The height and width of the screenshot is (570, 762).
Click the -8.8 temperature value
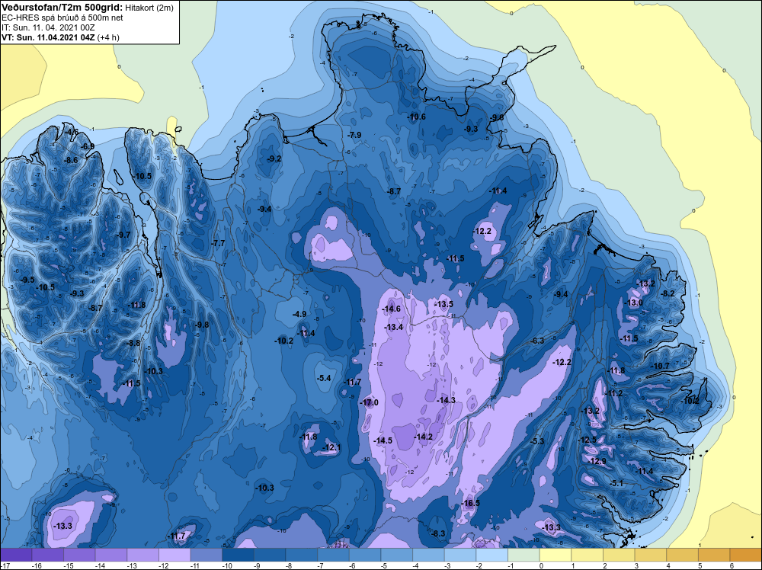pos(133,343)
